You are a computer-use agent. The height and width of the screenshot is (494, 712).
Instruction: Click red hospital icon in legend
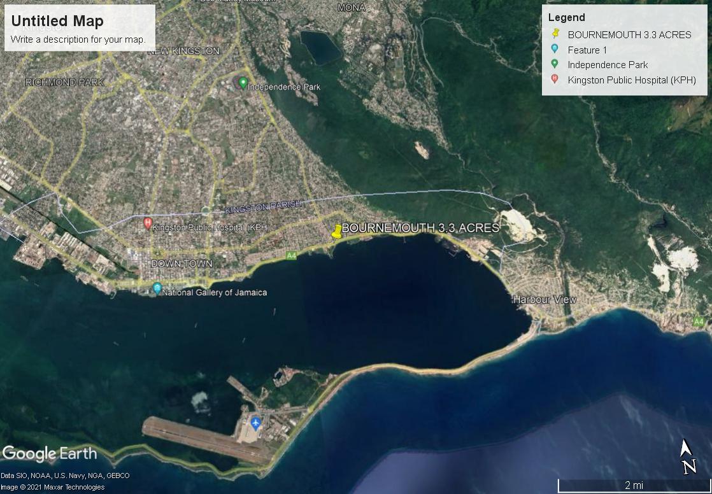point(555,79)
